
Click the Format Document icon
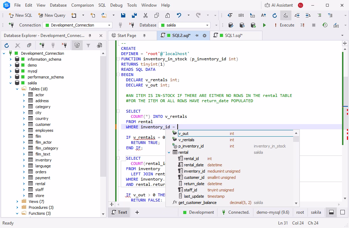click(x=230, y=15)
